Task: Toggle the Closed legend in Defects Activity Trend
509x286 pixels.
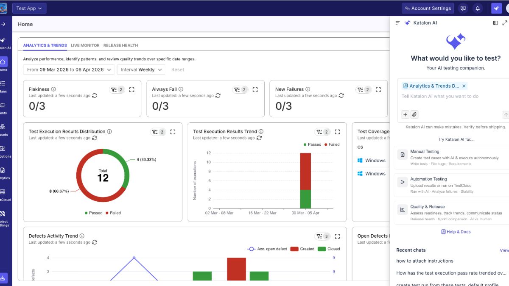Action: (x=329, y=249)
